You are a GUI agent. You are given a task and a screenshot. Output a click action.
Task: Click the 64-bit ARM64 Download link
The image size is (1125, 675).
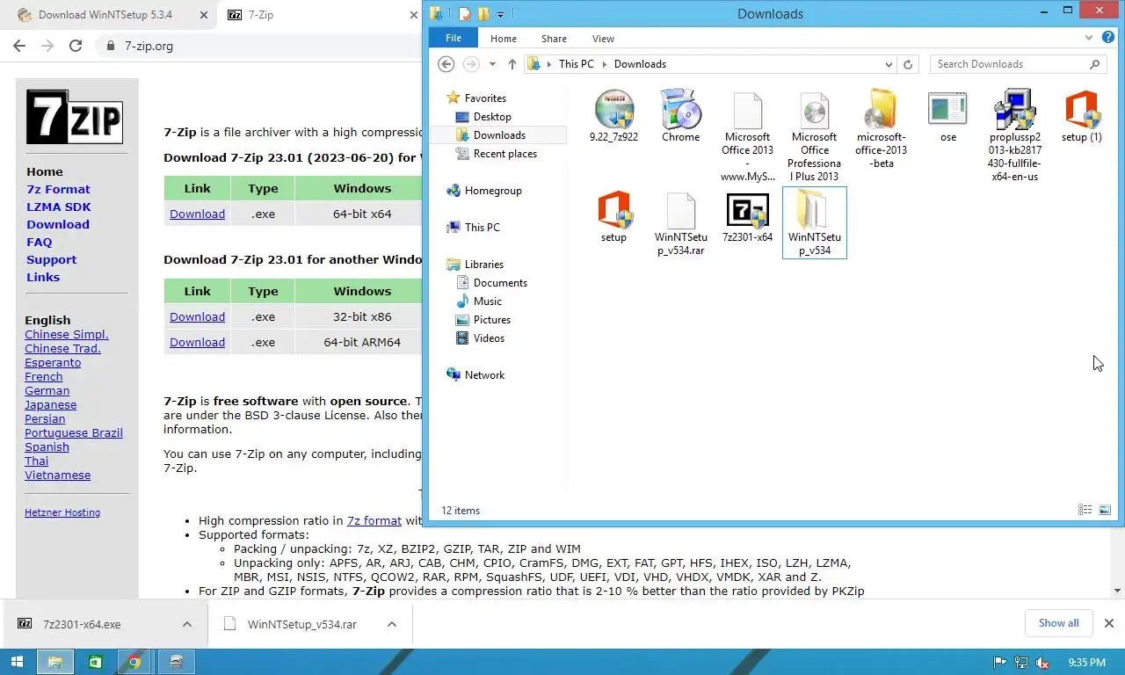(x=197, y=342)
